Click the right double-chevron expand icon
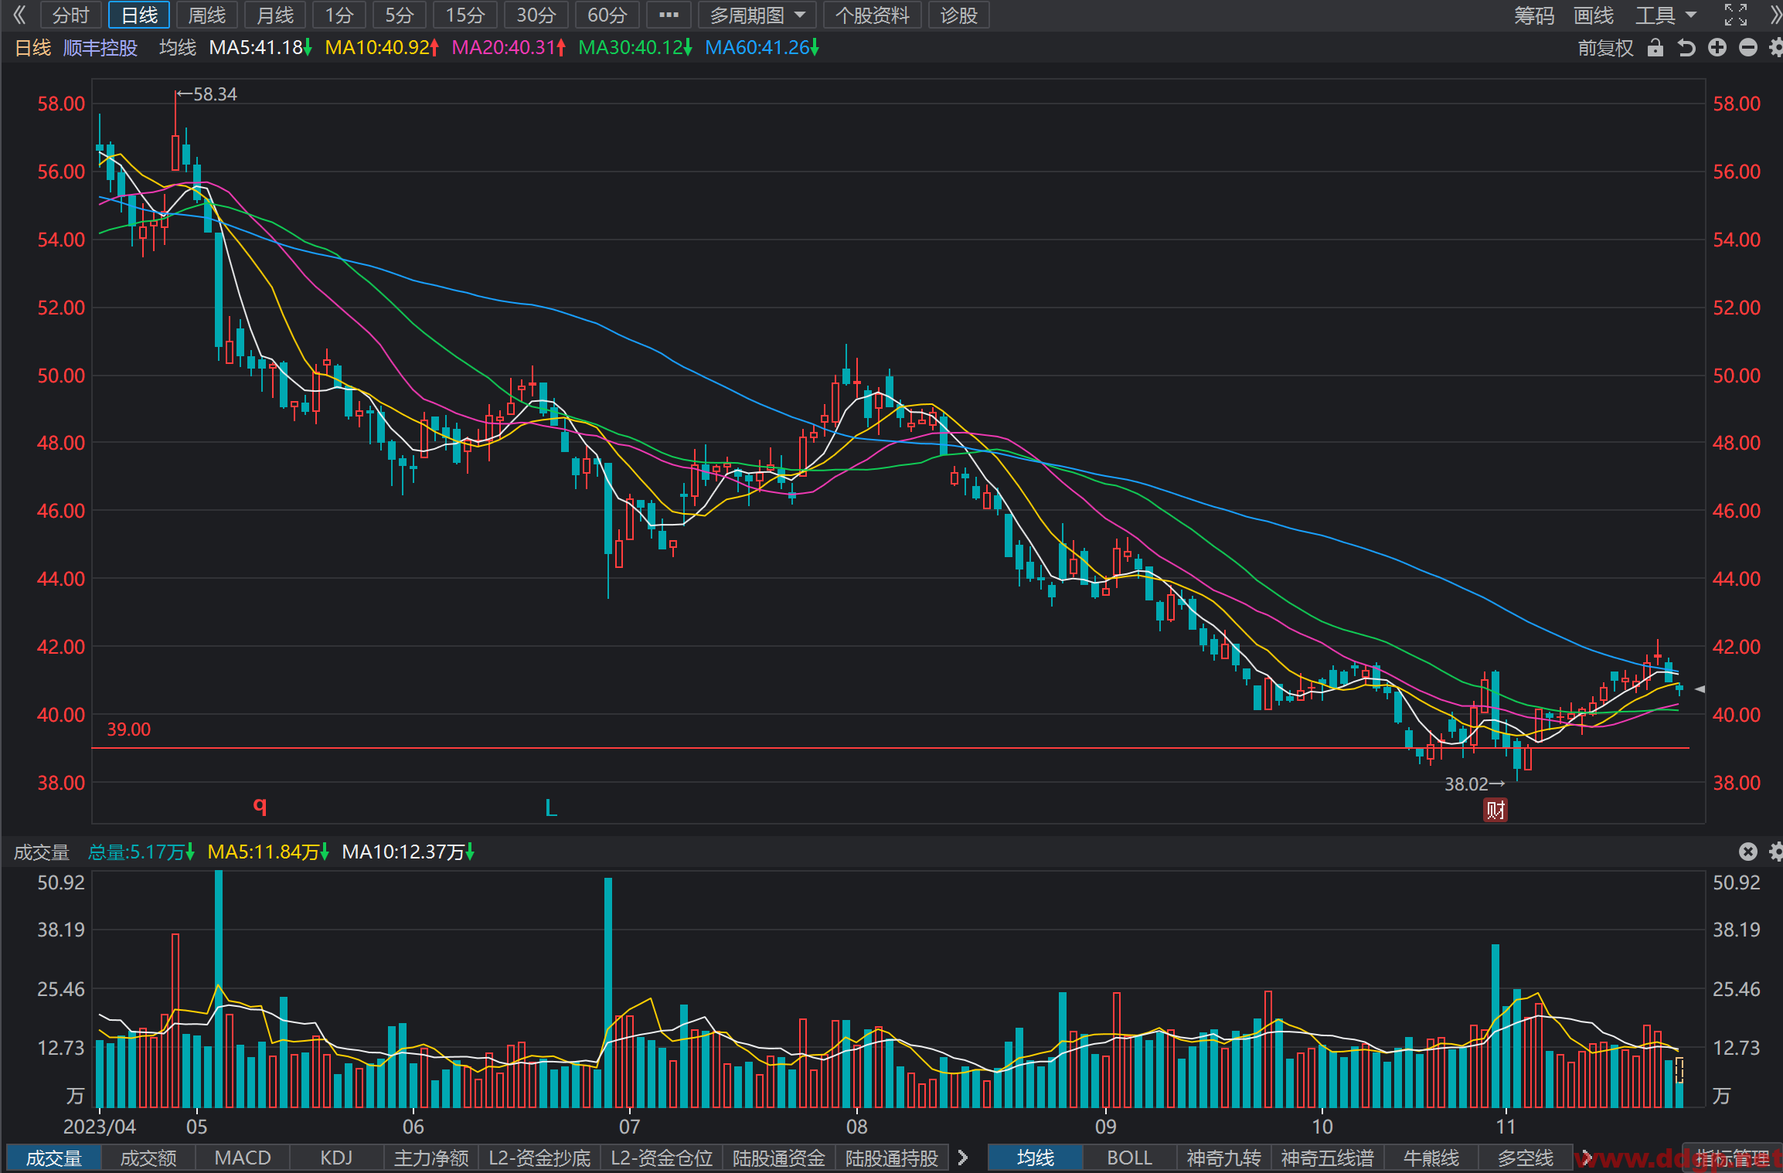Viewport: 1783px width, 1173px height. [1774, 15]
